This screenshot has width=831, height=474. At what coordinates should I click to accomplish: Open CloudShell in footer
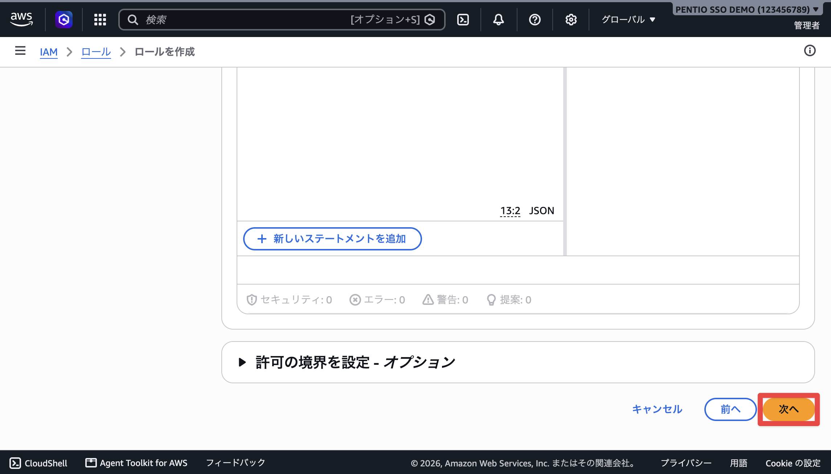(x=38, y=463)
